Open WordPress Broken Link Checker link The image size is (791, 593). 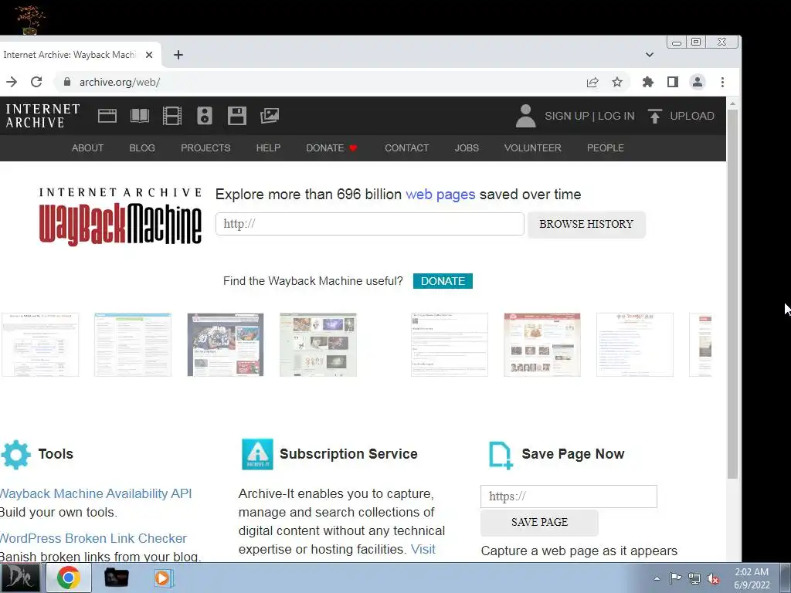(93, 538)
